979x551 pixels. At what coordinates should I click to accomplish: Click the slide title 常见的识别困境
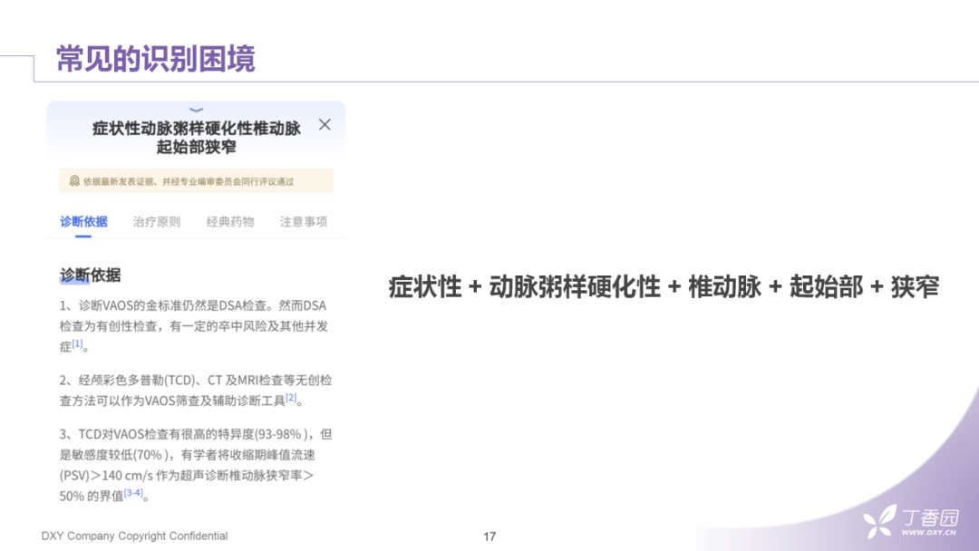[x=156, y=59]
